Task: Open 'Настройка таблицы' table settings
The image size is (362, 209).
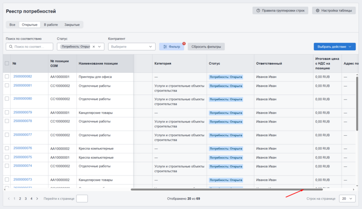Action: pos(333,10)
